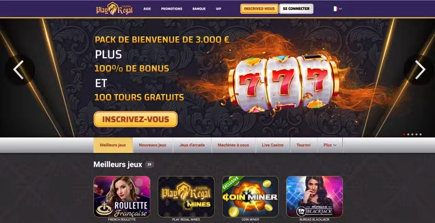Select the first red carousel dot
Image resolution: width=435 pixels, height=223 pixels.
coord(404,135)
